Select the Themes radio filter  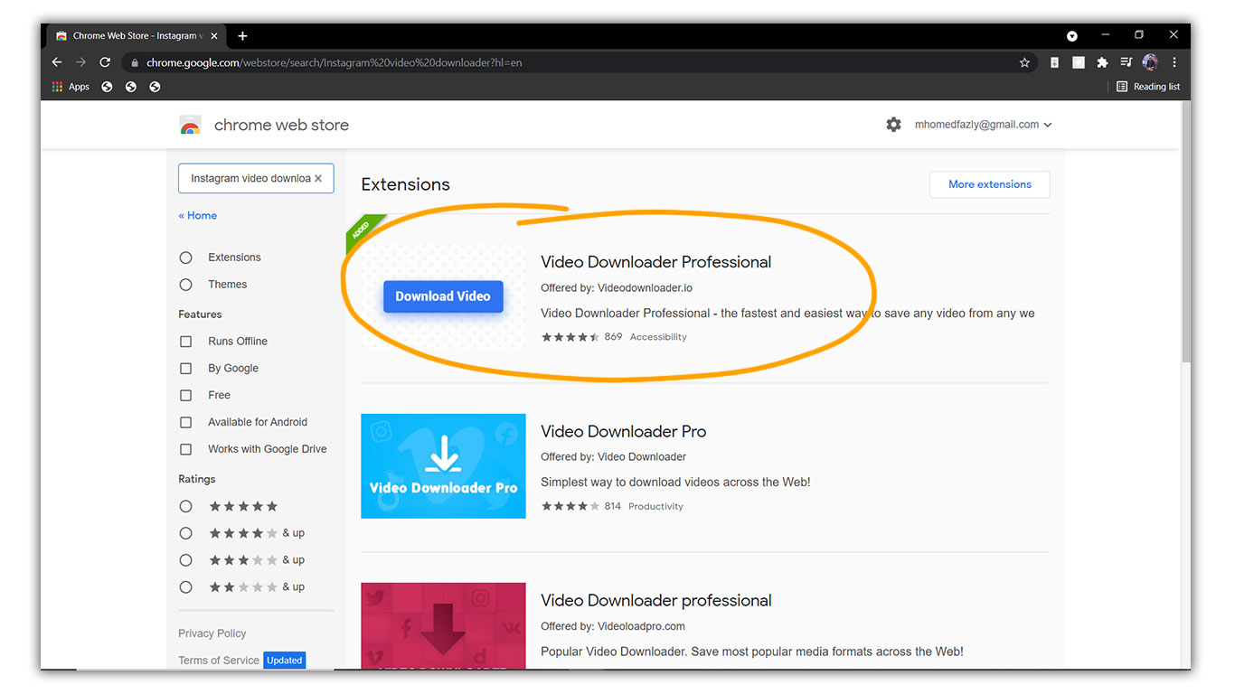(x=186, y=285)
